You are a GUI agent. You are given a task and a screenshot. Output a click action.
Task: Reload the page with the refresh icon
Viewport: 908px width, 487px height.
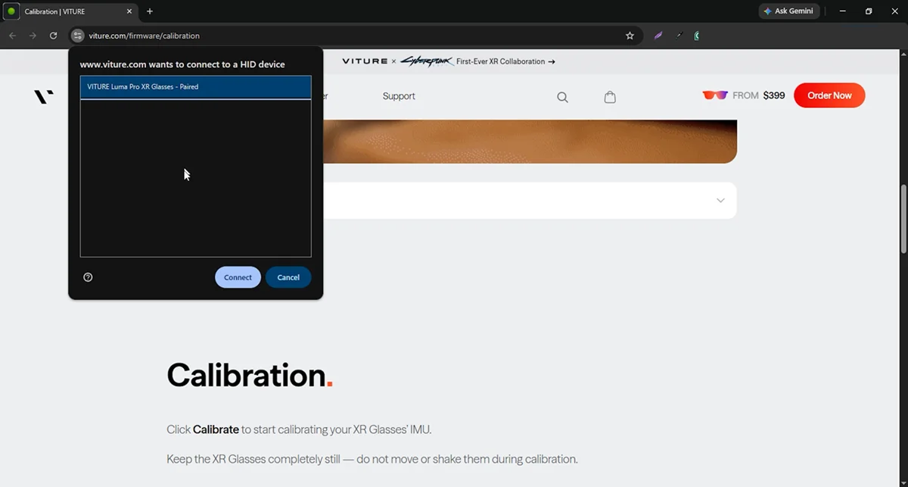[53, 36]
